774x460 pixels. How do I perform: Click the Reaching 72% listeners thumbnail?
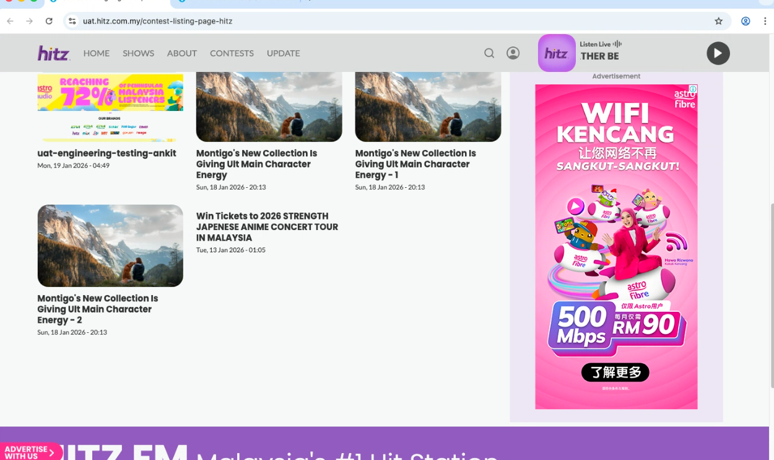point(110,107)
